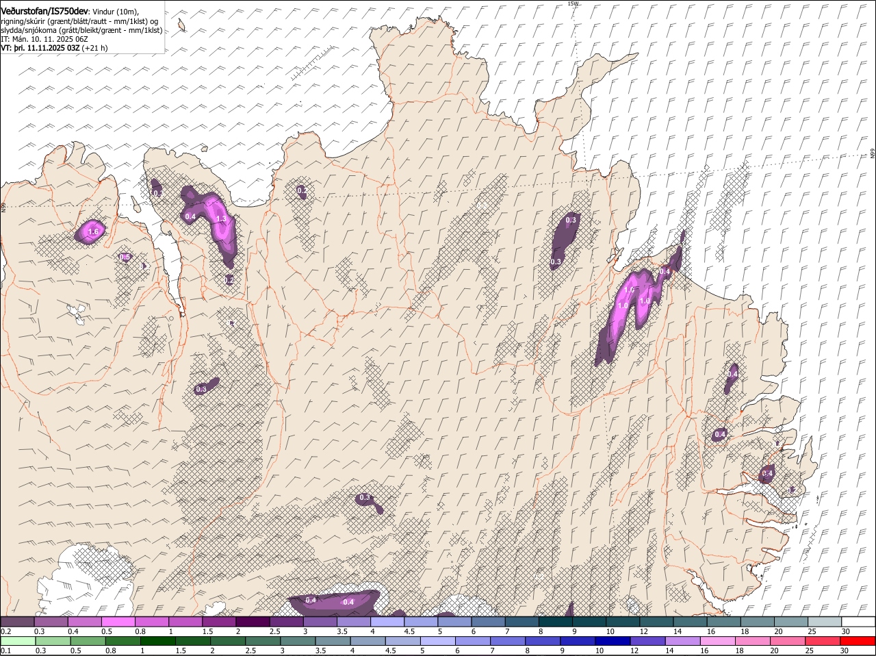This screenshot has width=876, height=656.
Task: Click the model run time 'IT: Mán. 10. 11. 2025 06Z'
Action: point(44,39)
